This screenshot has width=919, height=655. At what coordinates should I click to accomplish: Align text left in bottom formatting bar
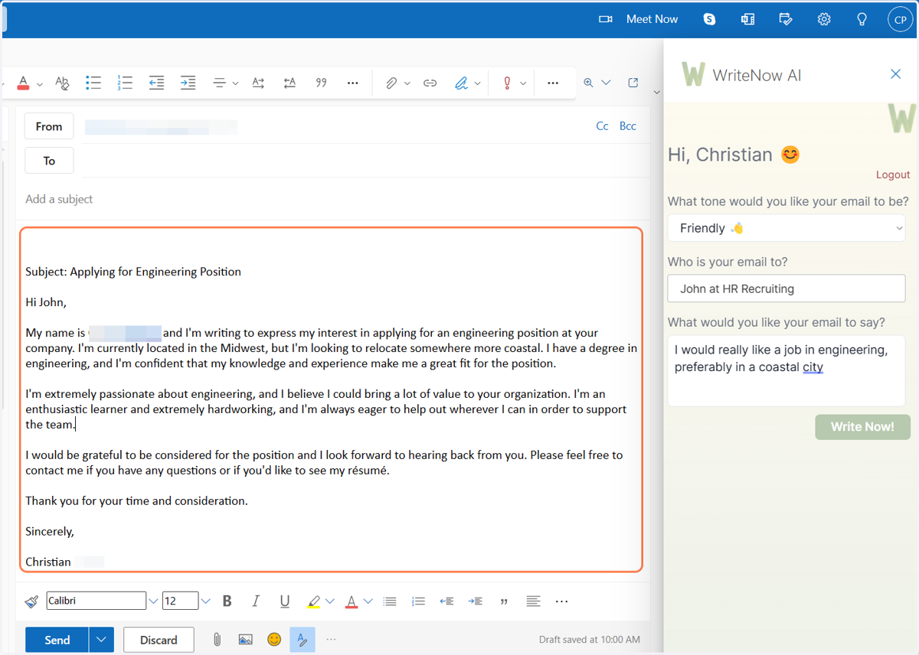534,601
